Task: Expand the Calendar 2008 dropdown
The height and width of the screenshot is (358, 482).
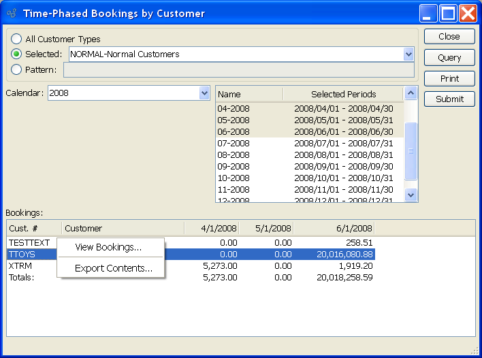Action: point(204,93)
